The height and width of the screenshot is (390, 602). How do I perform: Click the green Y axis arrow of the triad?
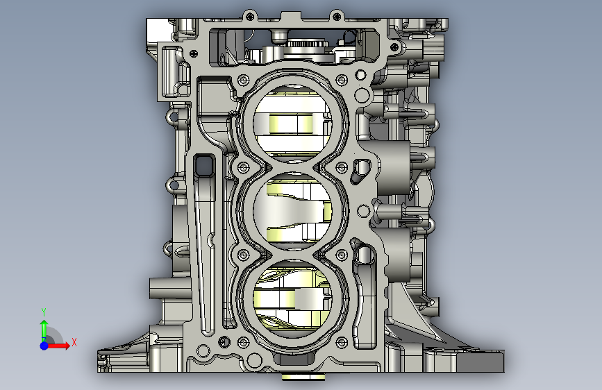tap(44, 330)
